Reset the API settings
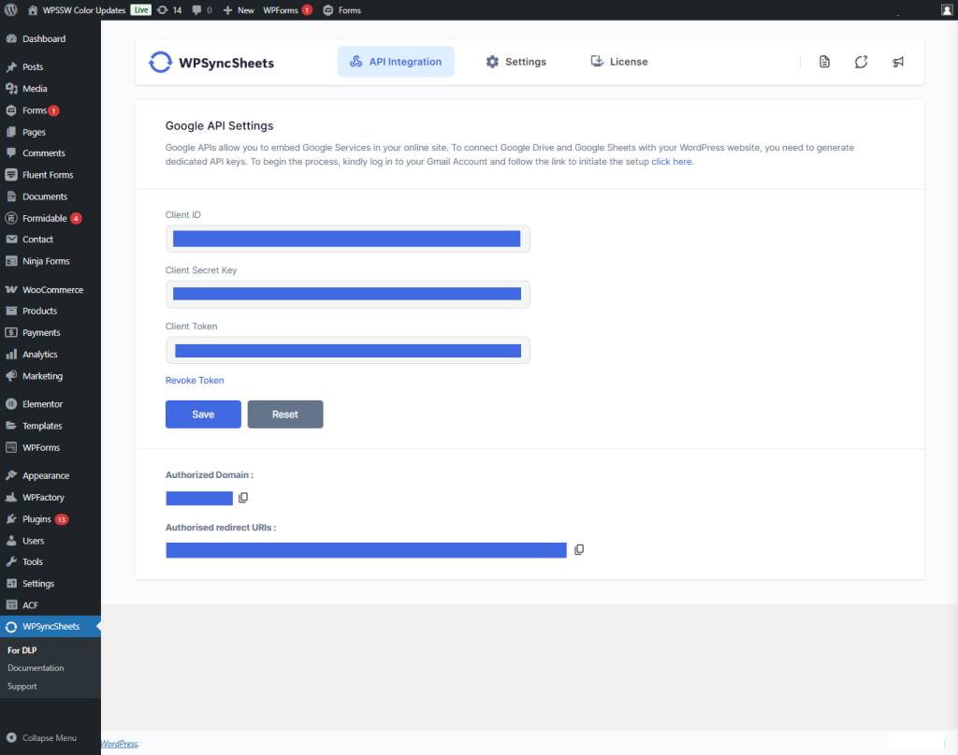The image size is (958, 755). 284,414
